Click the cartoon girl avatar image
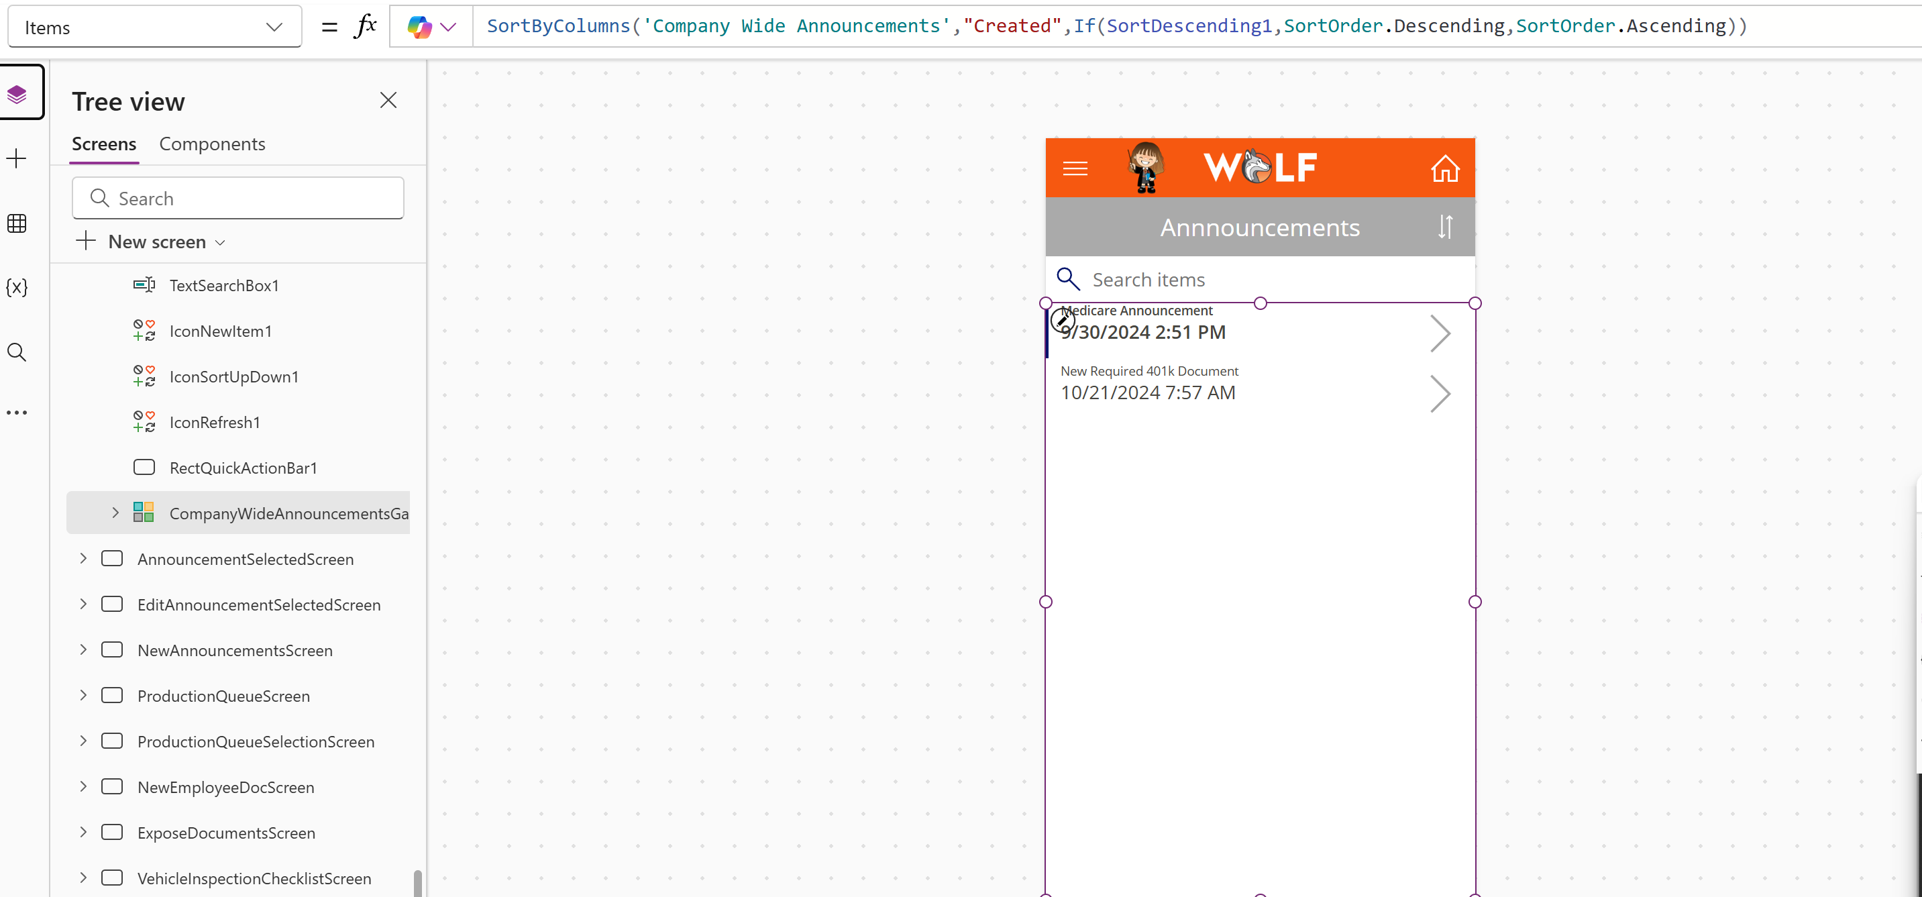 coord(1146,168)
